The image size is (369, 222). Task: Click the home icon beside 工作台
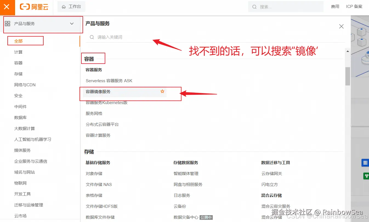click(64, 7)
